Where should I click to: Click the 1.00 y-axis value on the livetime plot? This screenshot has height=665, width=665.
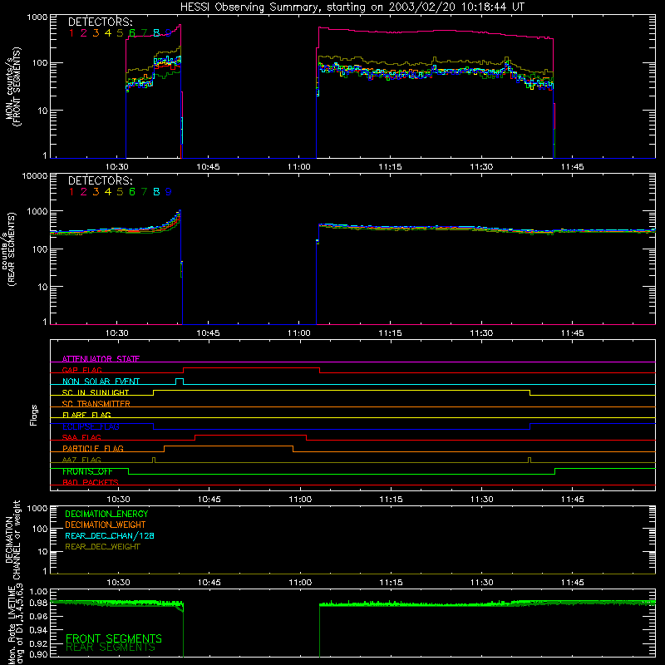pyautogui.click(x=38, y=592)
